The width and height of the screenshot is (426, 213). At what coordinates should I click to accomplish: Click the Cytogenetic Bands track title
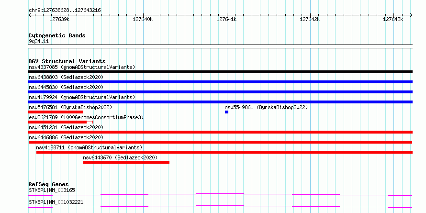coord(57,35)
